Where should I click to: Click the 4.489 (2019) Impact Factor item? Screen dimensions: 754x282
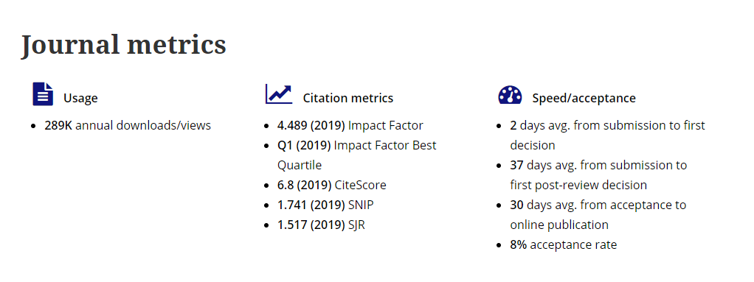click(x=350, y=126)
